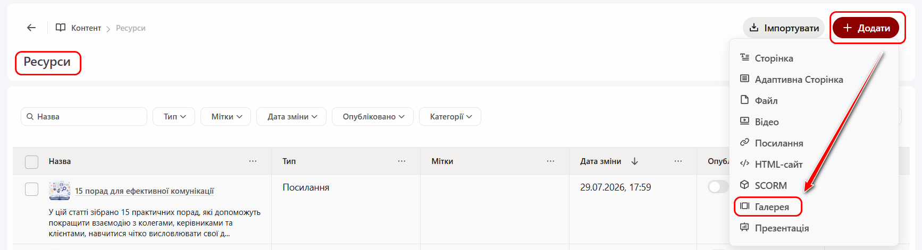
Task: Check the box for 15 порад row
Action: pos(32,189)
